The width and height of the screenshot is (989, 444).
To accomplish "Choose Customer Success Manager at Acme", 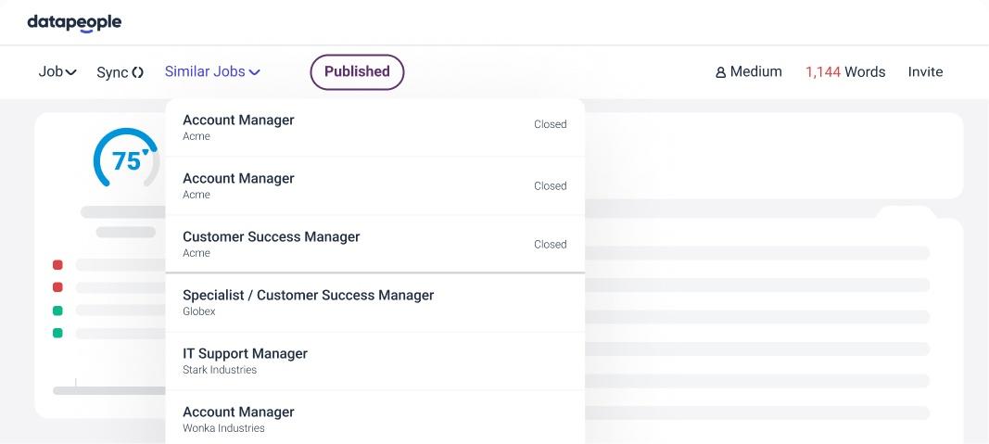I will [374, 244].
